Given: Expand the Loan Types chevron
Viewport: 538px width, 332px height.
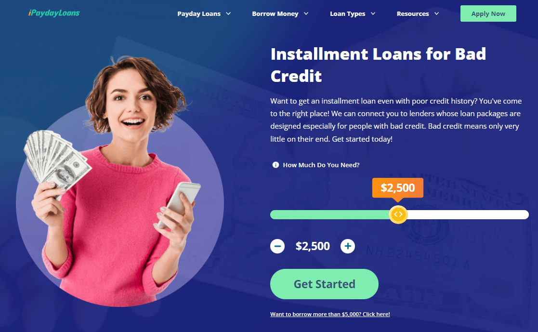Looking at the screenshot, I should [373, 14].
